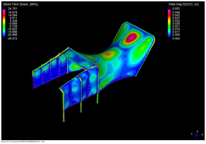Viewport: 206px width, 144px height.
Task: Click the beam stress color scale bar
Action: click(x=4, y=24)
